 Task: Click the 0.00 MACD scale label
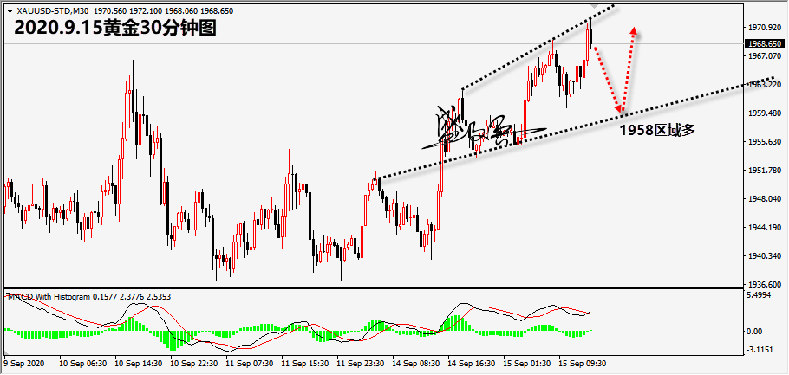click(756, 332)
